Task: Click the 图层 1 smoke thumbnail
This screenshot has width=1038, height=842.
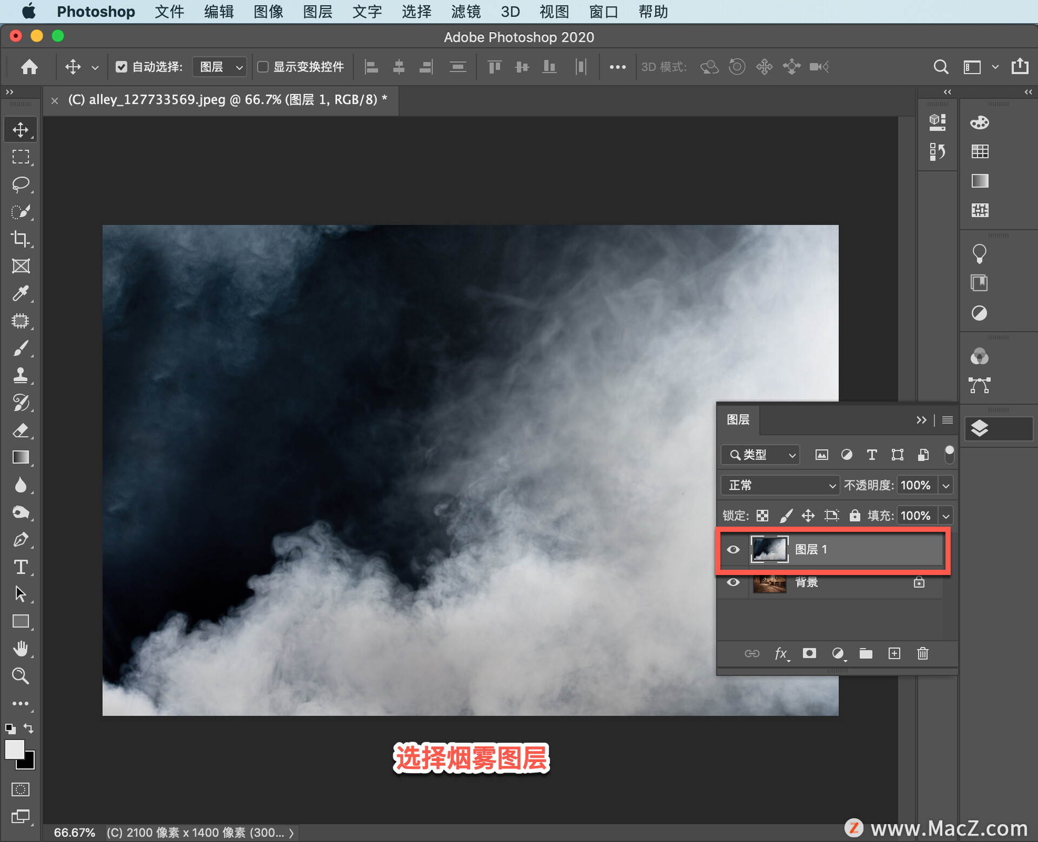Action: click(x=769, y=549)
